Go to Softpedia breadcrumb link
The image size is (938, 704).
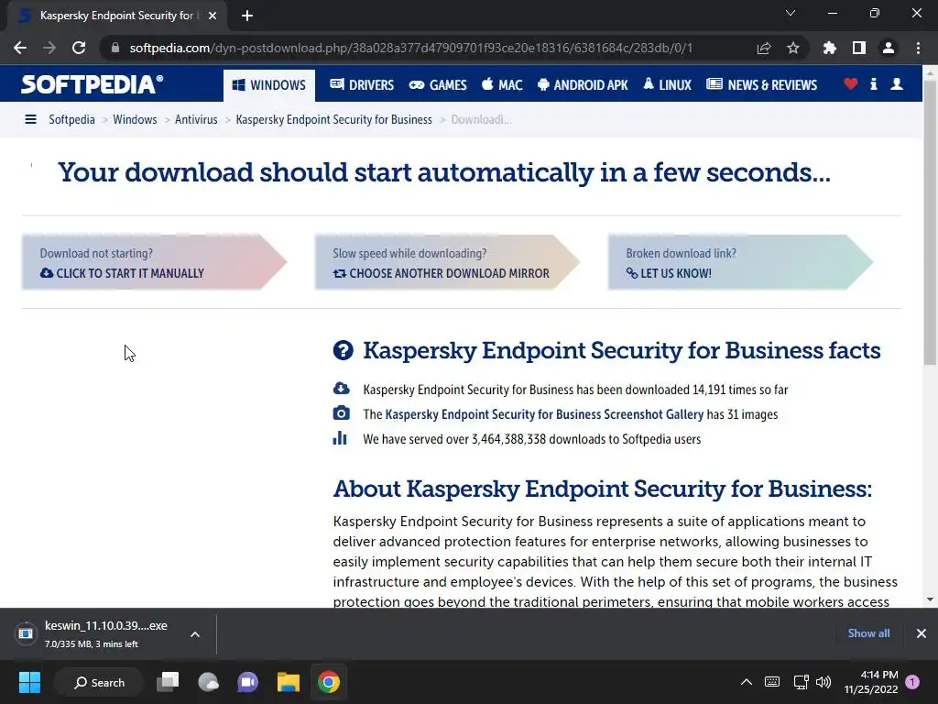71,120
